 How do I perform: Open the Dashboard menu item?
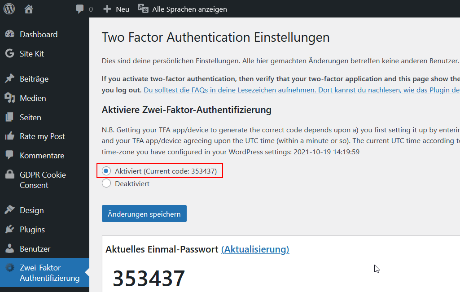pos(39,34)
